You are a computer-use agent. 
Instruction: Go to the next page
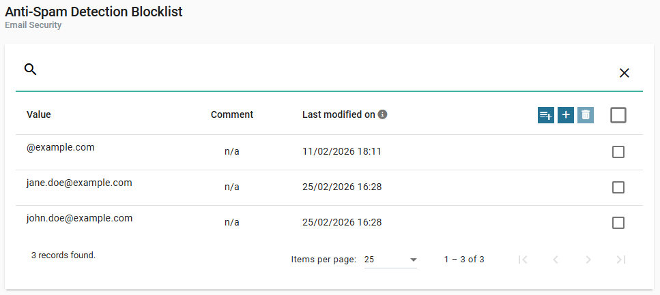(588, 260)
